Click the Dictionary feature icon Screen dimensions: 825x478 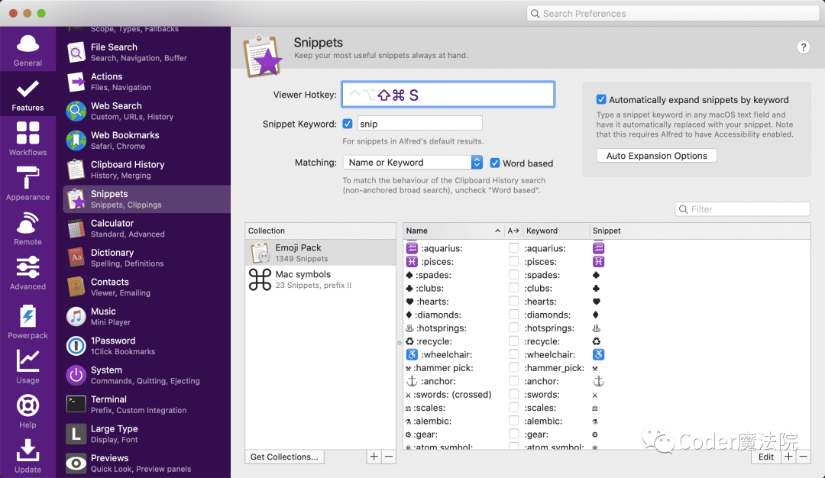coord(76,257)
